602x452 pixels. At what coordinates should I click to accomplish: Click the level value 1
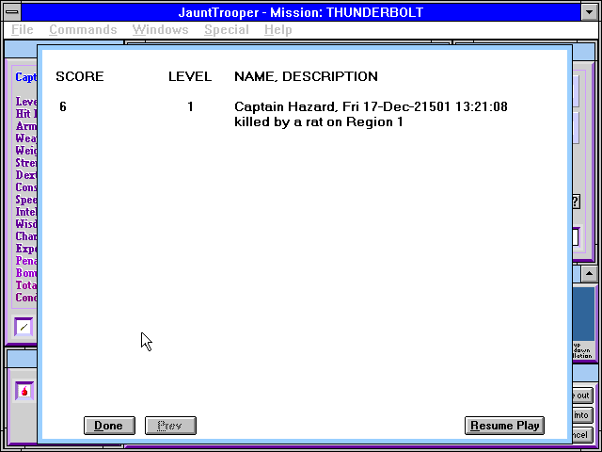point(190,106)
